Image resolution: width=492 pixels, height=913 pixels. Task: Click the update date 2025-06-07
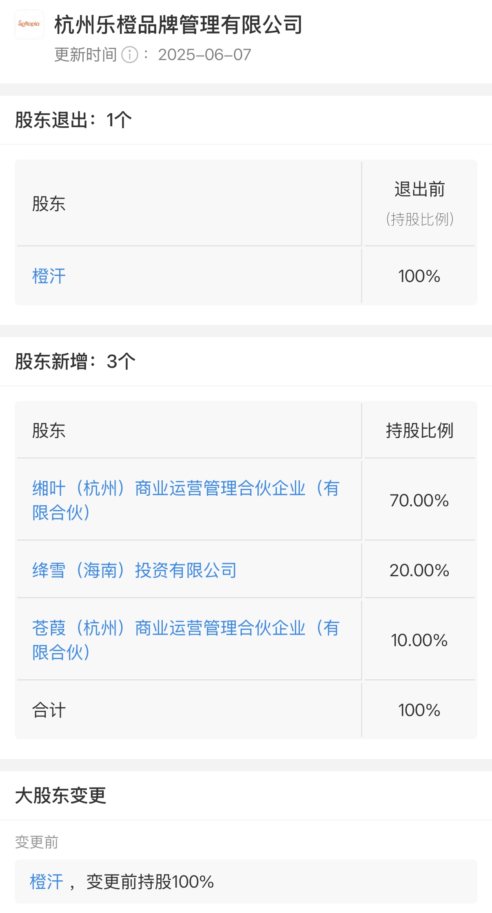(x=204, y=55)
